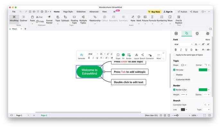Switch to the View tab

104,12
